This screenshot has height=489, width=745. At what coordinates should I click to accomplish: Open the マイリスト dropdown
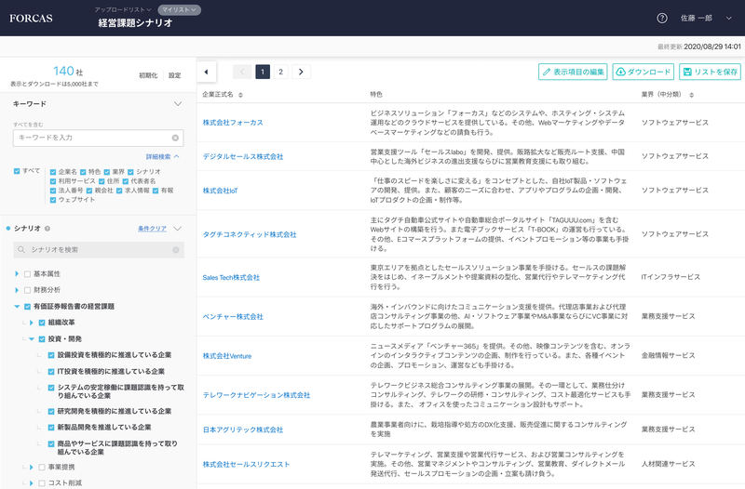179,9
